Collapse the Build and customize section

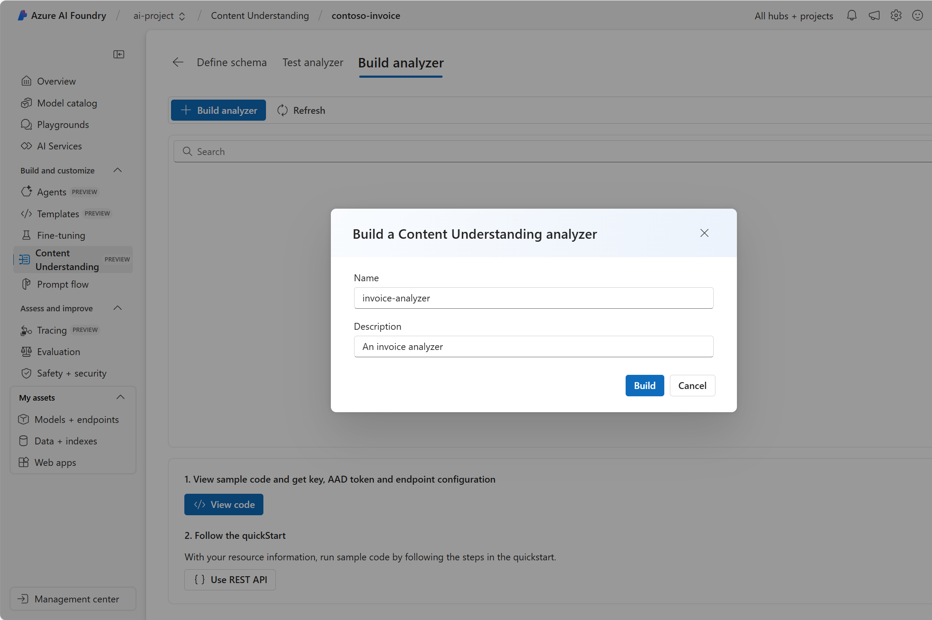(118, 170)
